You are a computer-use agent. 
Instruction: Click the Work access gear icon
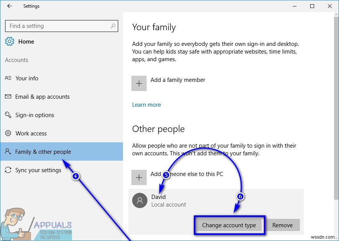[x=8, y=133]
